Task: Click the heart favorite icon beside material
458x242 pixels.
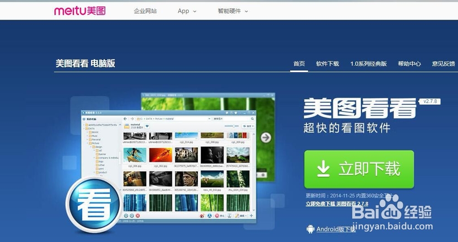Action: pyautogui.click(x=147, y=126)
